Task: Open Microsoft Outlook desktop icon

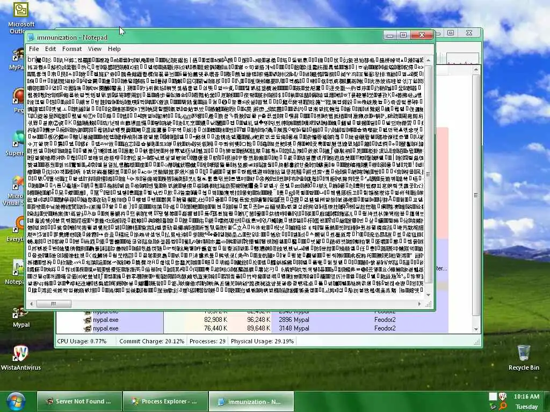Action: coord(21,18)
